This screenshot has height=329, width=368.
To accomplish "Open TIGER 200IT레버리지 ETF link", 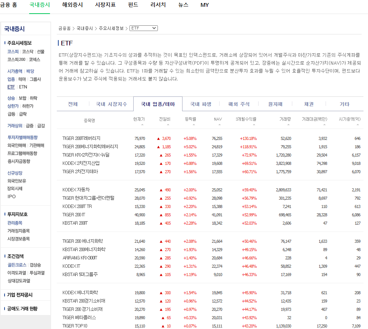I will (x=81, y=138).
